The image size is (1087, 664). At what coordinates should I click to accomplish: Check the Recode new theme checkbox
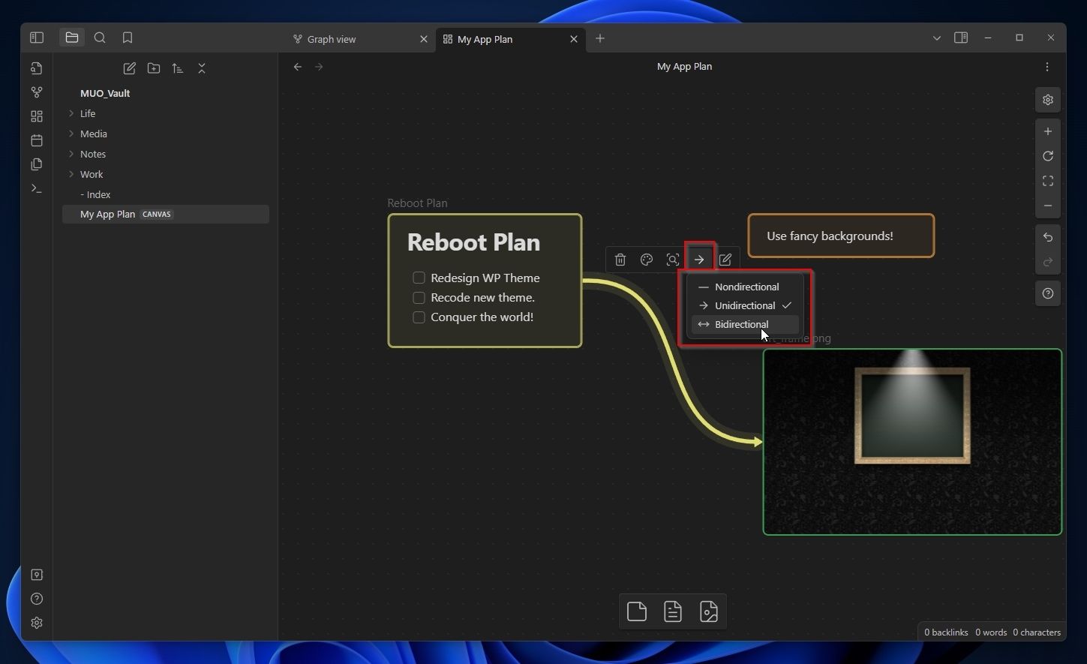(419, 297)
